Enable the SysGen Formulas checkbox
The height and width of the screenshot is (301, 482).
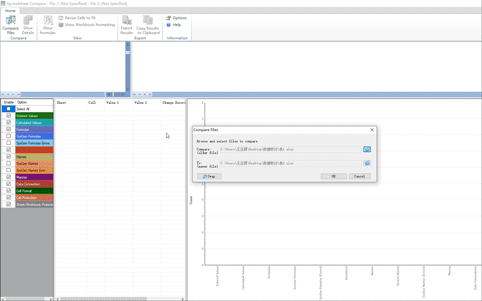click(x=8, y=136)
